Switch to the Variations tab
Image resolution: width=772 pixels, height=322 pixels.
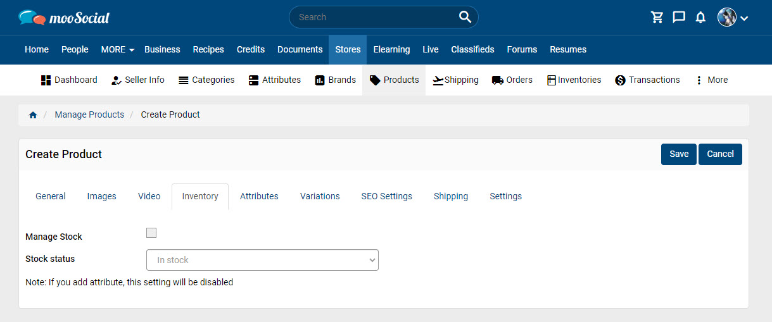point(320,196)
